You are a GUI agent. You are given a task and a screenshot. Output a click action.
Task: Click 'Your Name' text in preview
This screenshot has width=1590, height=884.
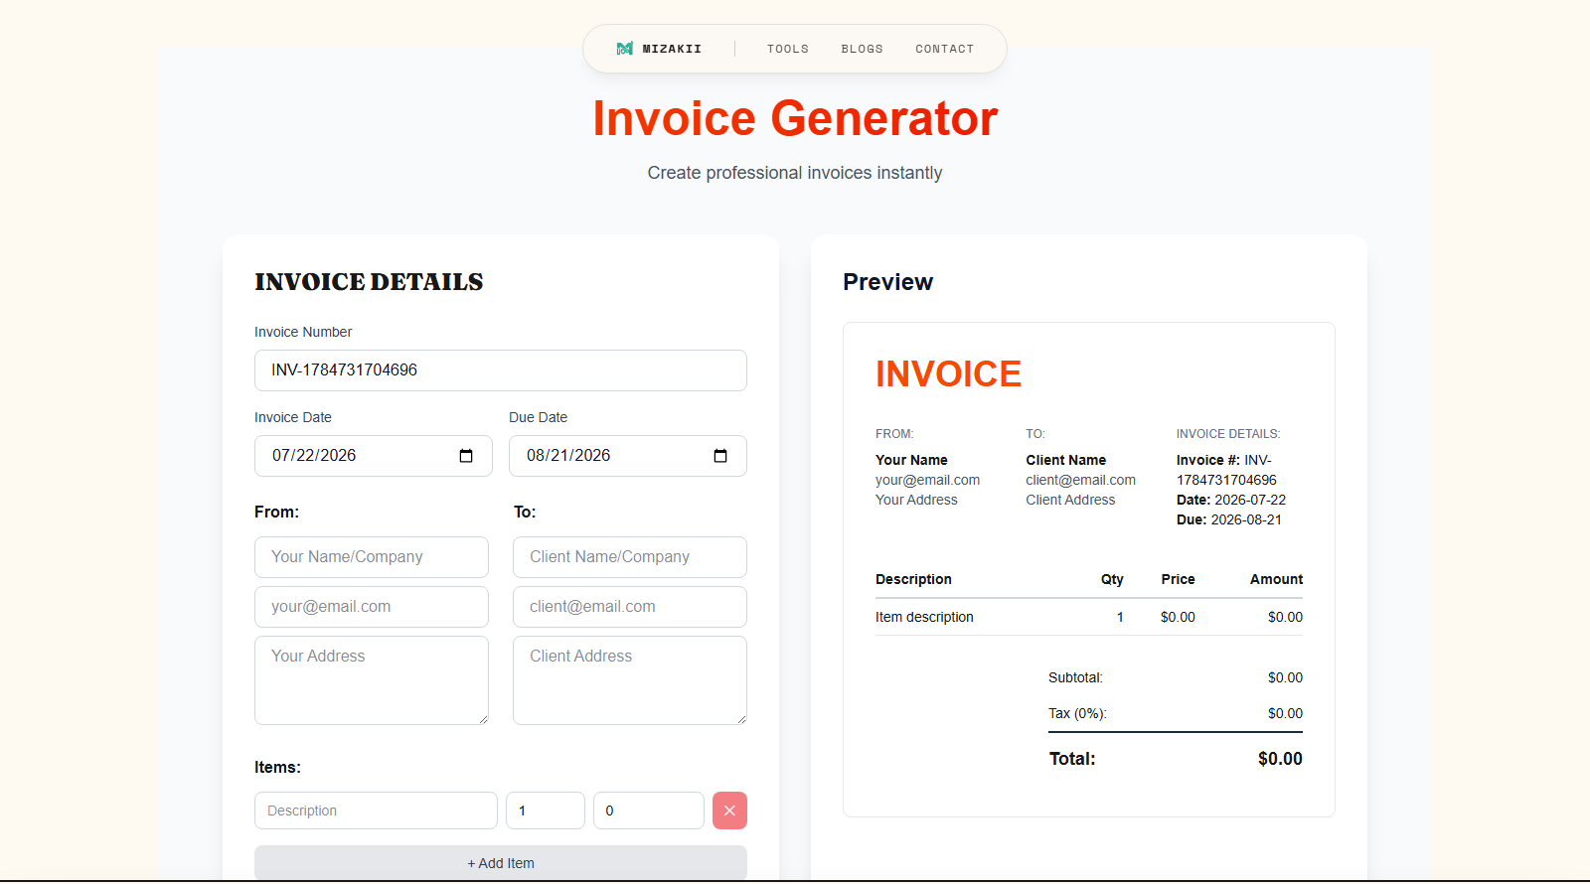[x=911, y=460]
